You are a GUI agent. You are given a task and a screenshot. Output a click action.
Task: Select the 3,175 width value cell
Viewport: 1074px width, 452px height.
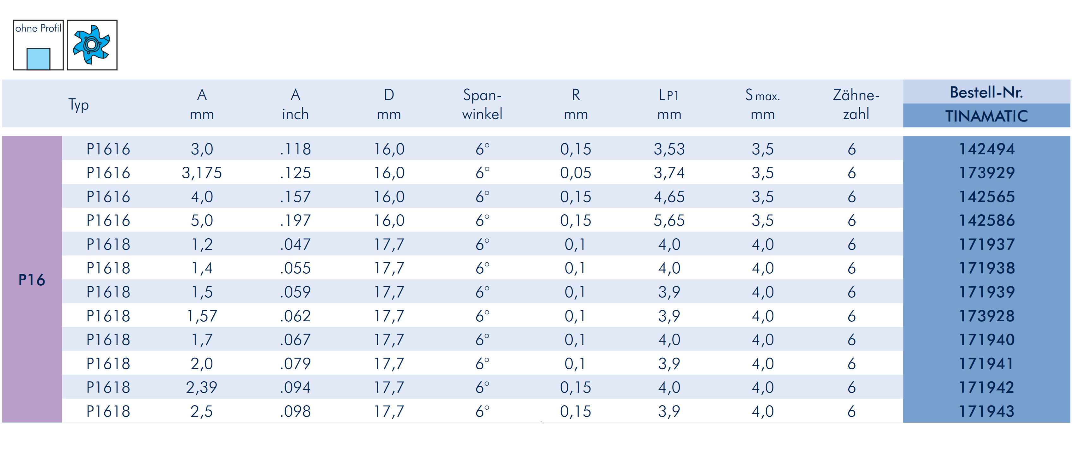click(202, 172)
